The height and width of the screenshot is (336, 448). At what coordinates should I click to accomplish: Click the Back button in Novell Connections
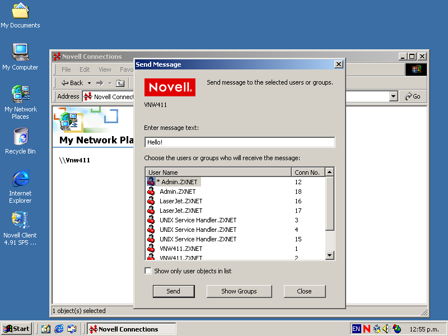click(x=72, y=83)
